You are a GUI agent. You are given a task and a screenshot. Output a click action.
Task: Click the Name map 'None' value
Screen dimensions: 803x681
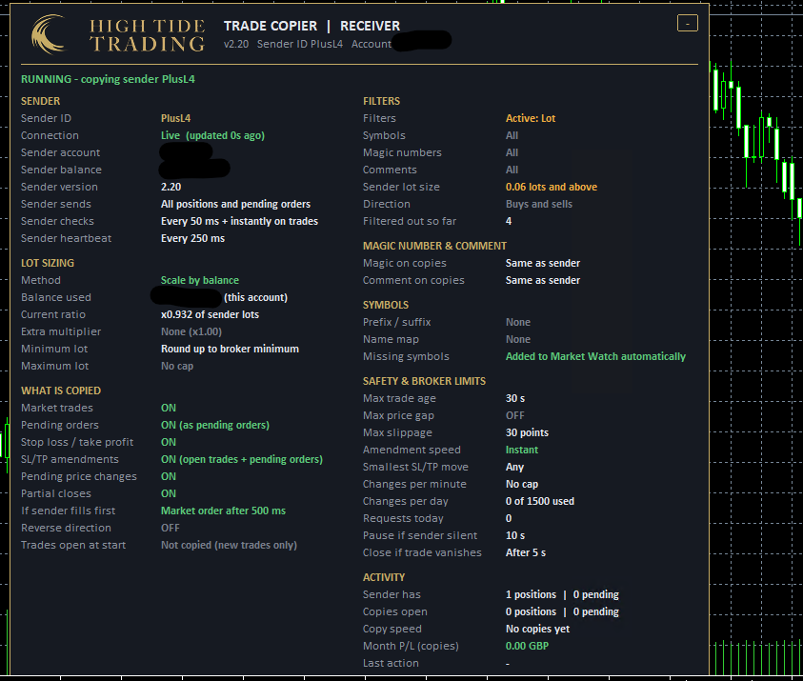518,339
